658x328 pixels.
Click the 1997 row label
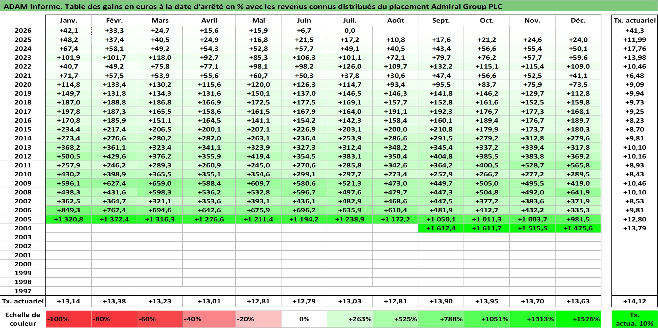[23, 291]
